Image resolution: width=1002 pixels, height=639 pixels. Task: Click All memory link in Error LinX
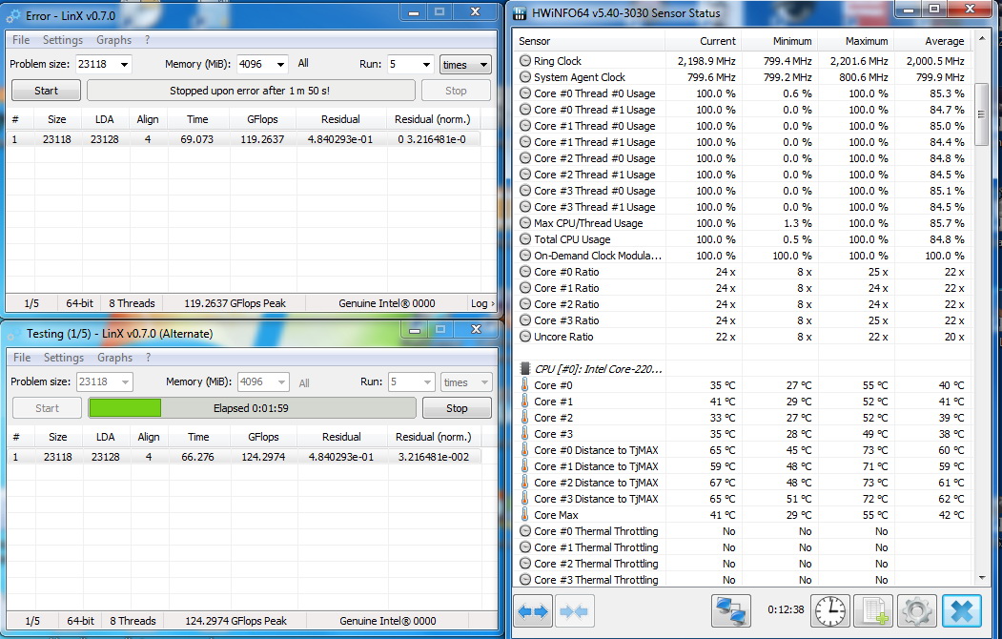pyautogui.click(x=303, y=63)
